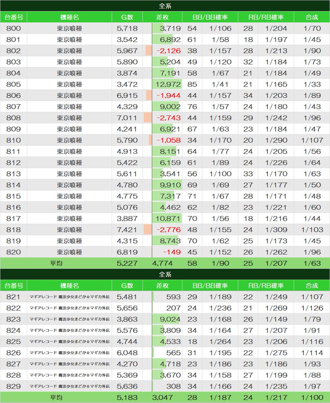Select machine number 817
330x403 pixels.
[13, 219]
